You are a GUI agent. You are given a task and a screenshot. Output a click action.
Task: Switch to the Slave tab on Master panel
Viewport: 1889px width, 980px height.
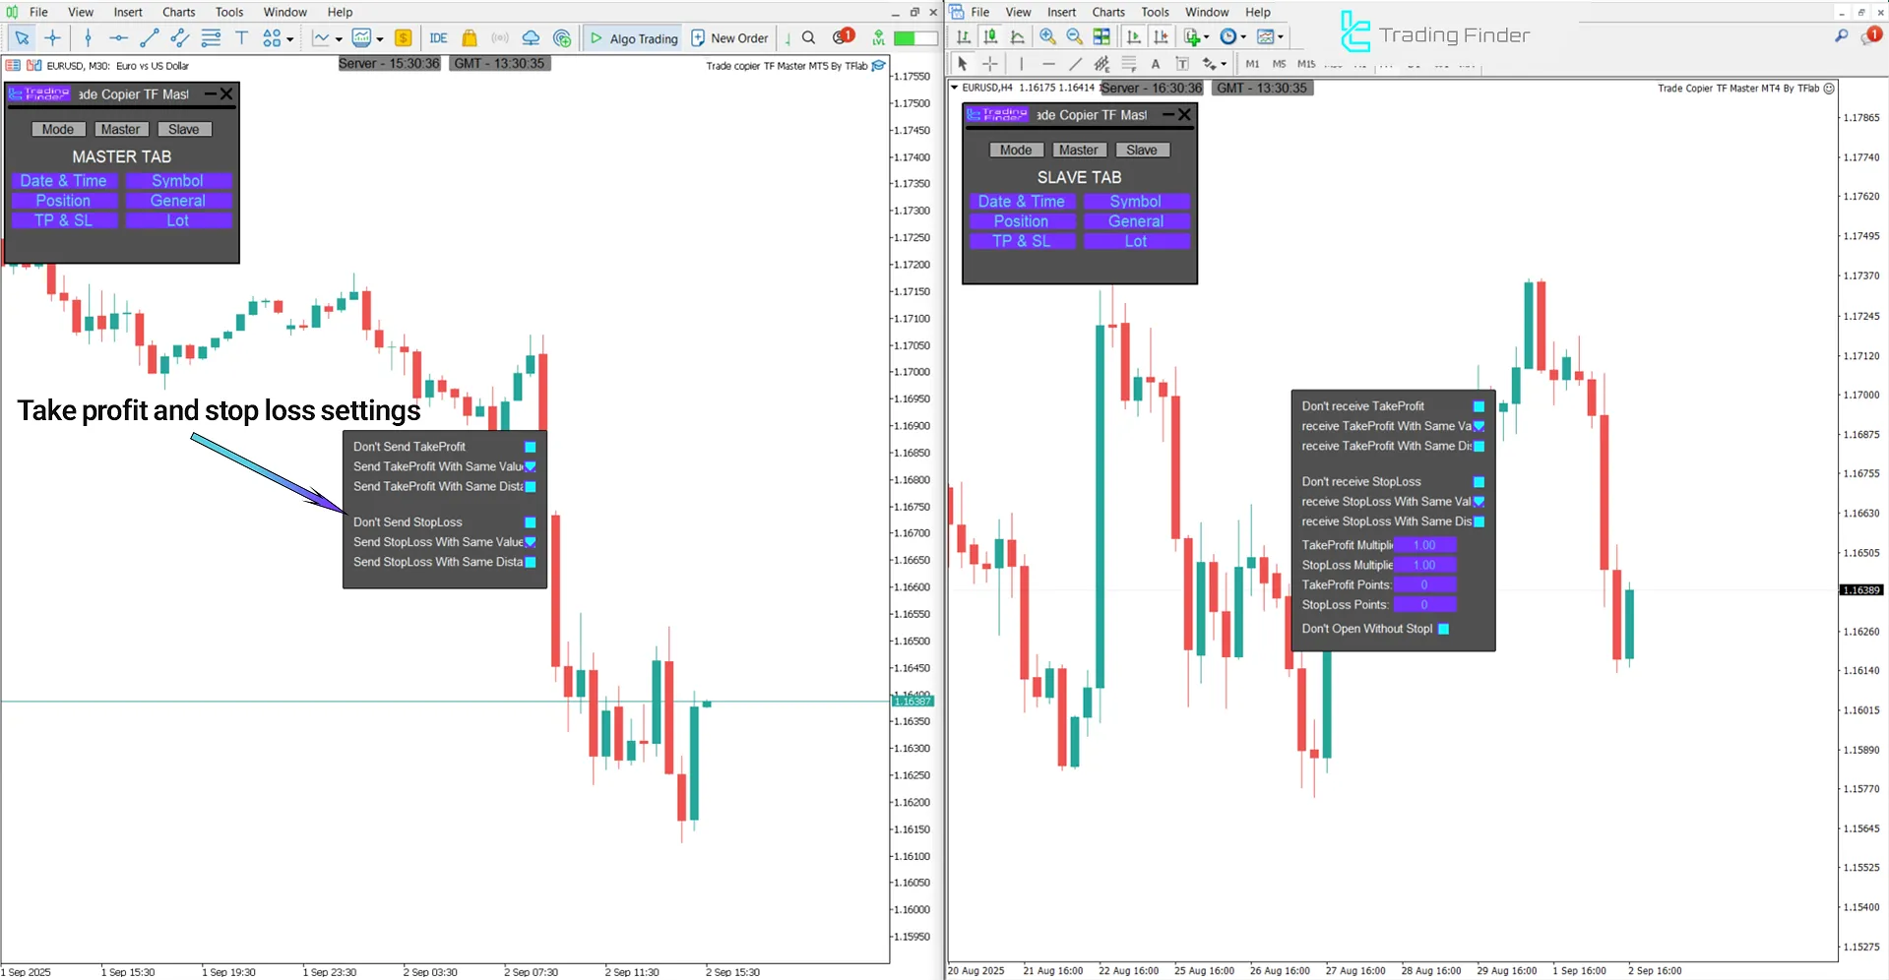(184, 129)
